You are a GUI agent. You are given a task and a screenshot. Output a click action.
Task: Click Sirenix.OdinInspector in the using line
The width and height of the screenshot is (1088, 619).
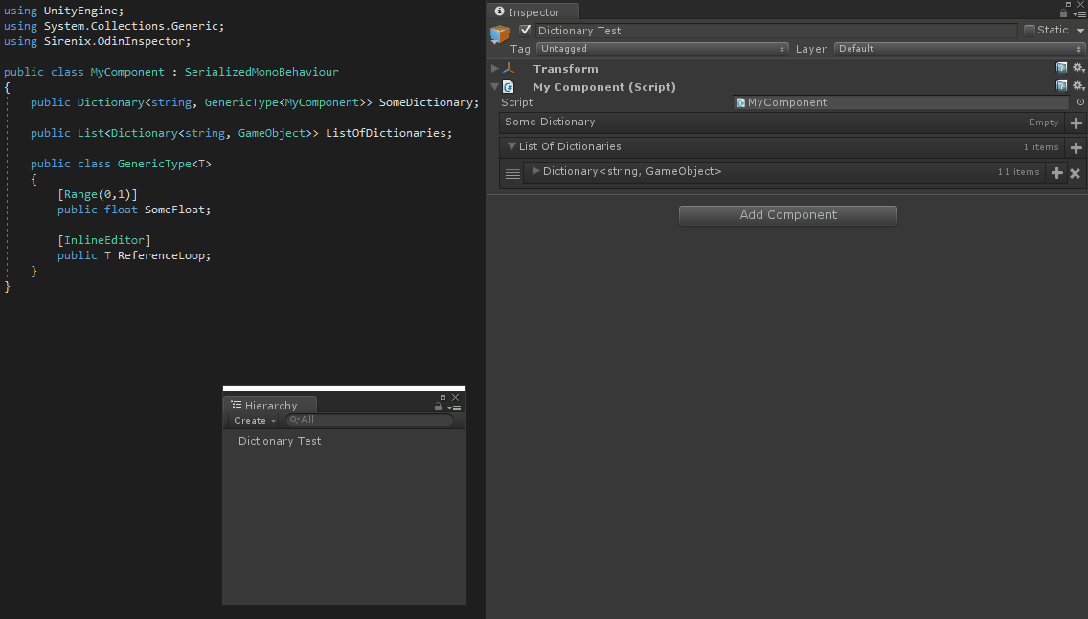point(117,41)
